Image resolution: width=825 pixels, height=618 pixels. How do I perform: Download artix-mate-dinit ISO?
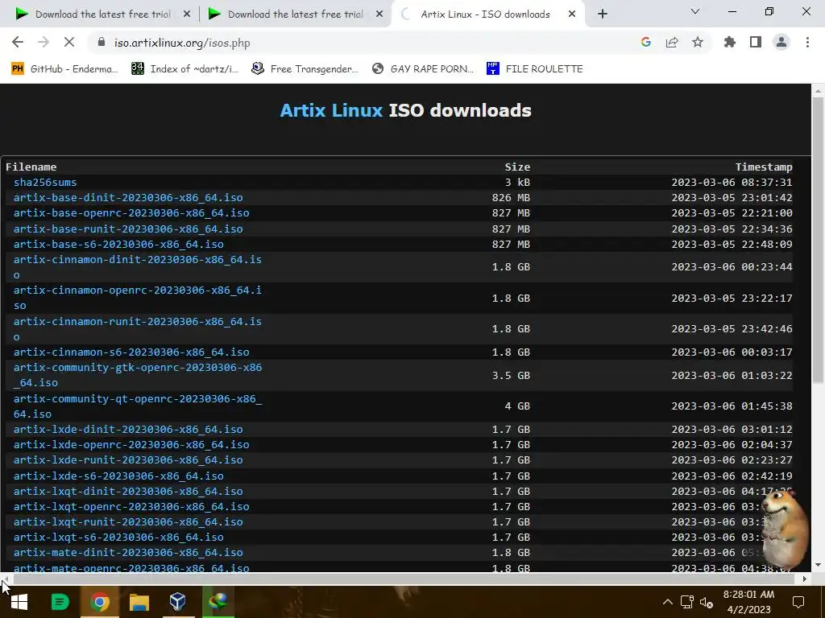click(128, 552)
